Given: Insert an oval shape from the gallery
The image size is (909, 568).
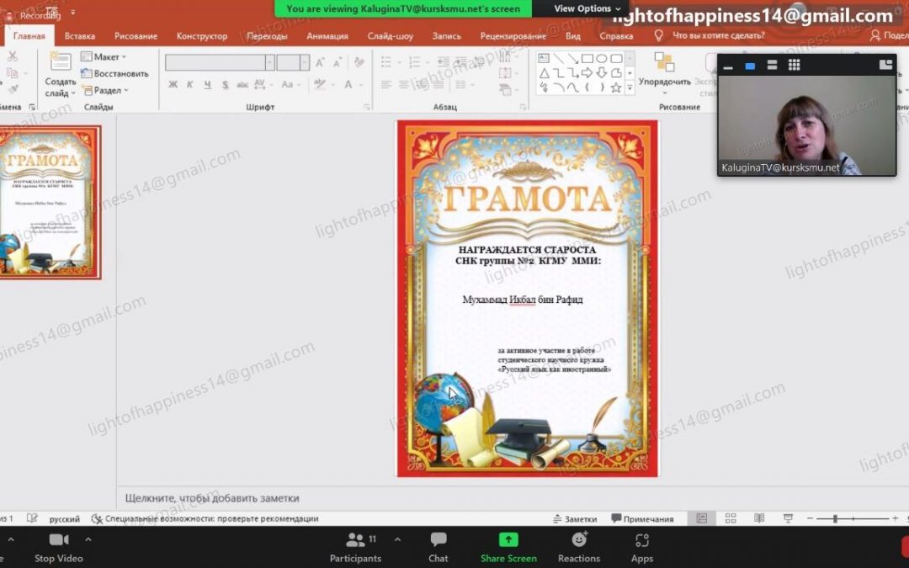Looking at the screenshot, I should point(603,59).
